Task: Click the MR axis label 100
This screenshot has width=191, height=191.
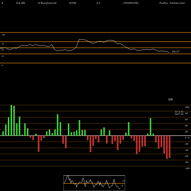Action: pos(187,107)
